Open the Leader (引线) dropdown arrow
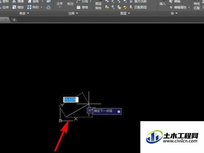The image size is (204, 153). tap(91, 1)
